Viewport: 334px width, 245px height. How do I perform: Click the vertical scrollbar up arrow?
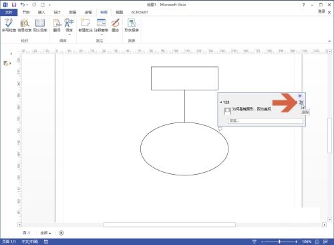coord(329,52)
